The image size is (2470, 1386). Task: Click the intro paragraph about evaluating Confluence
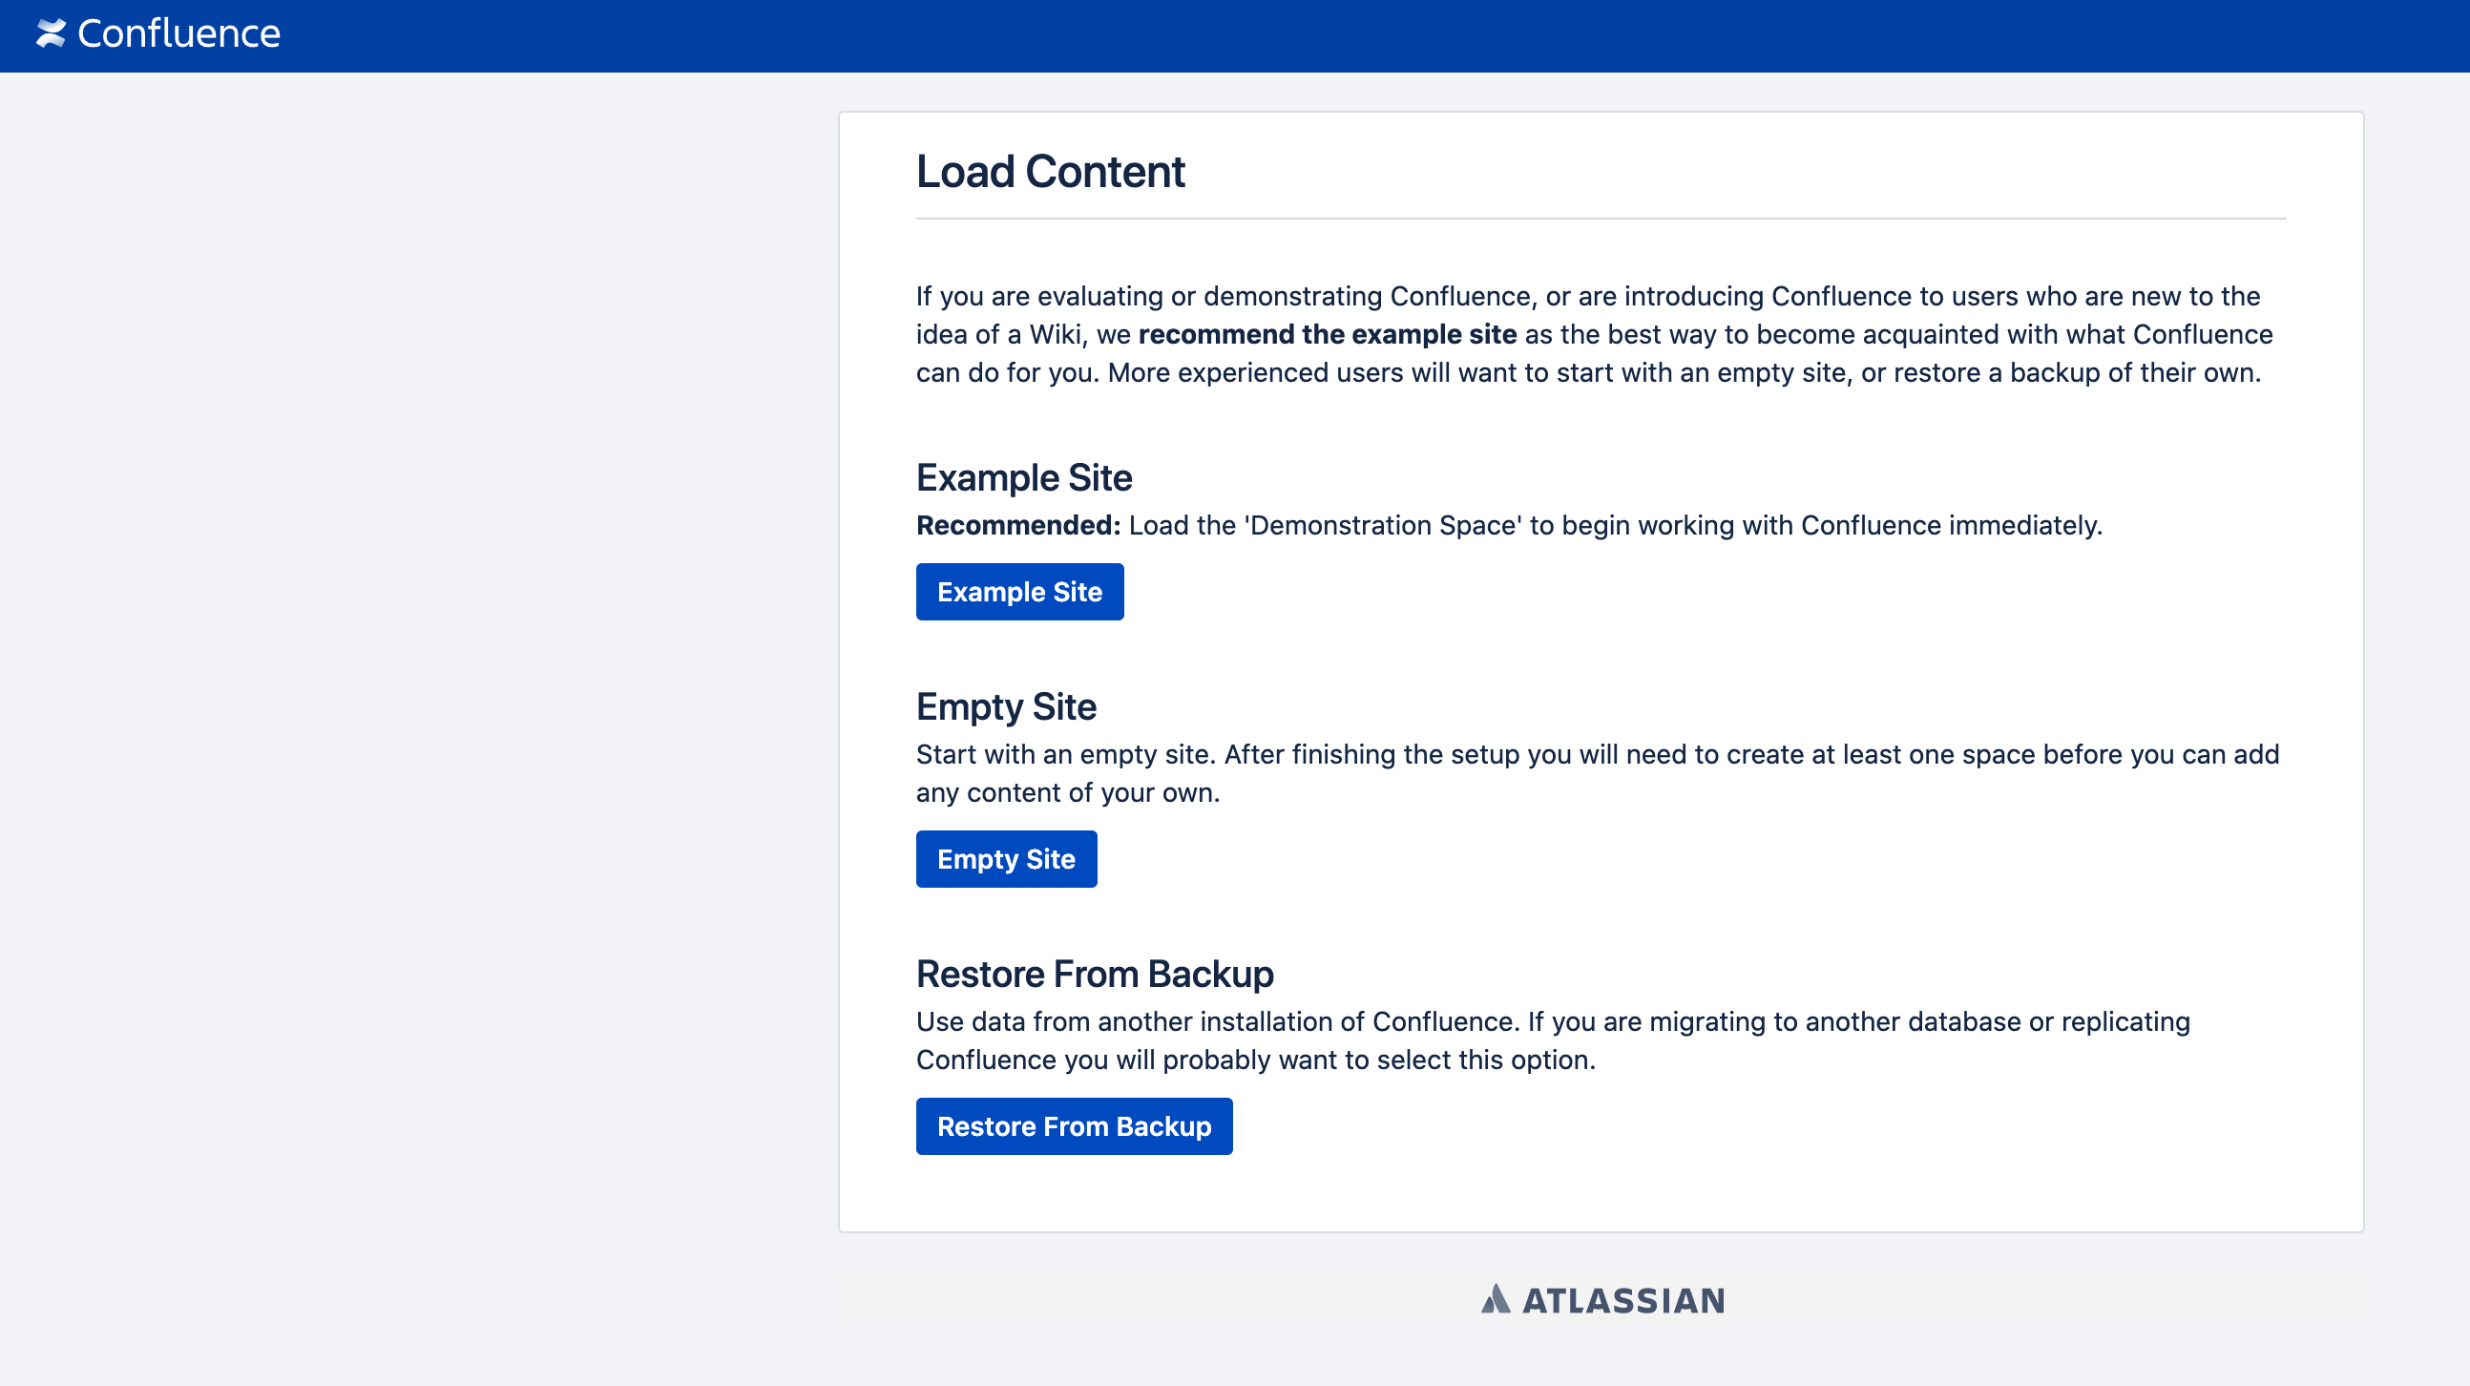coord(1594,334)
